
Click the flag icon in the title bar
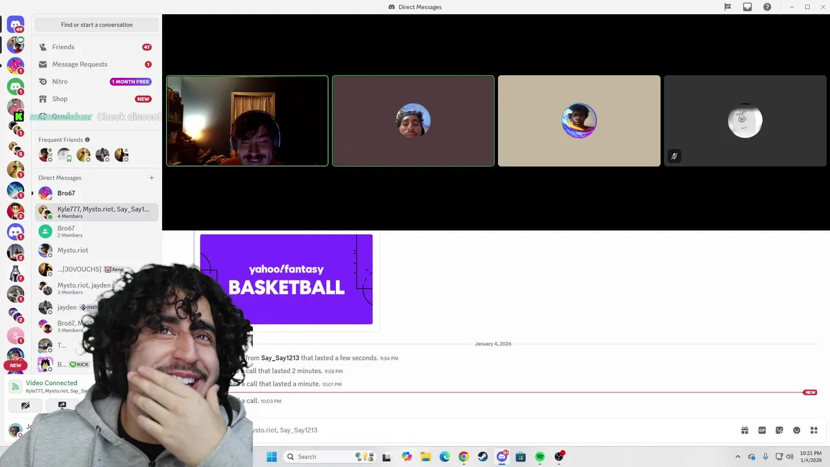coord(728,7)
